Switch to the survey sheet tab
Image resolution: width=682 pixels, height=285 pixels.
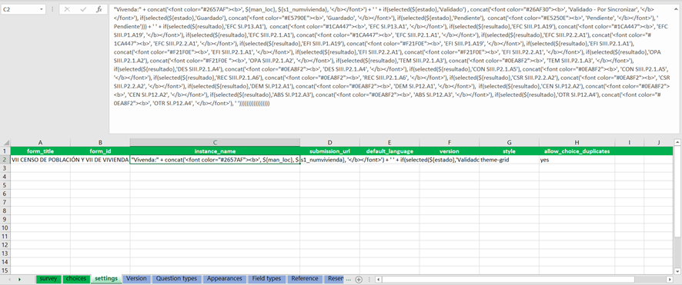click(x=48, y=279)
